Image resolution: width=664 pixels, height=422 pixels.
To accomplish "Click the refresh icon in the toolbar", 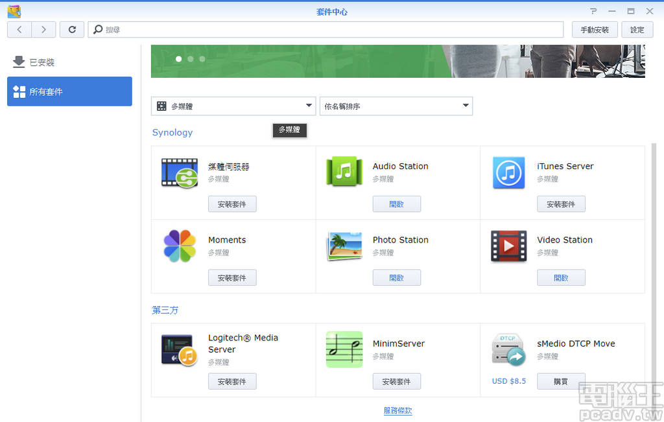I will point(72,29).
